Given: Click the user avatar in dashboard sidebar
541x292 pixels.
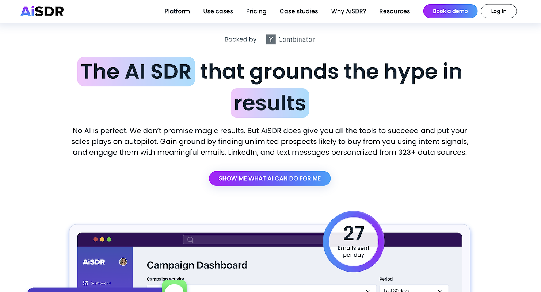Looking at the screenshot, I should [123, 262].
